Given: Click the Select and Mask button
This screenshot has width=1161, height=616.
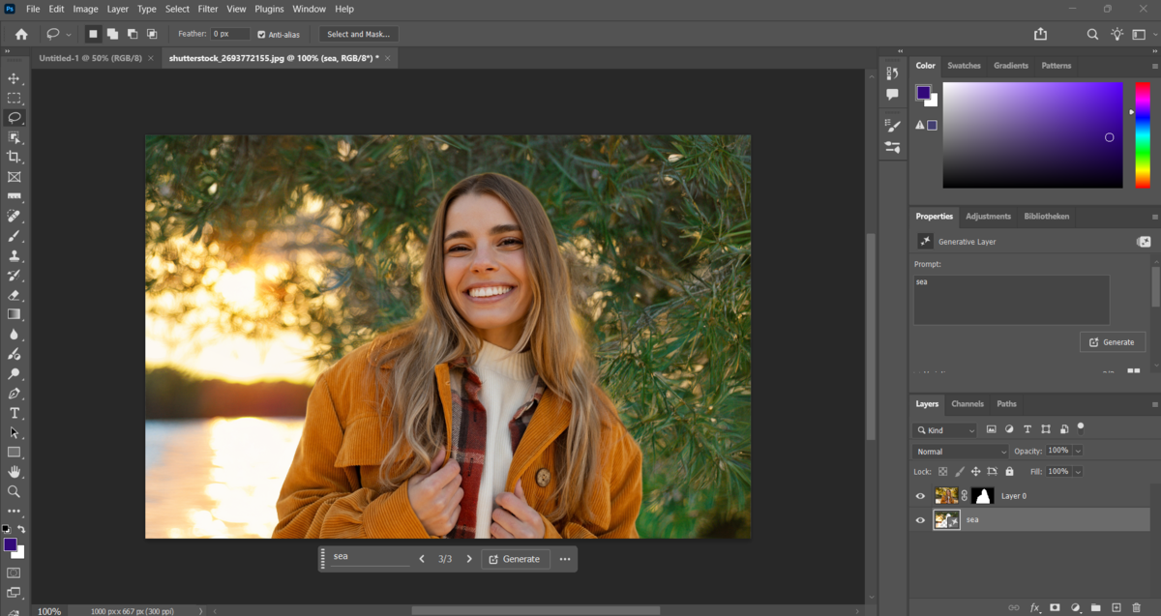Looking at the screenshot, I should (x=359, y=34).
